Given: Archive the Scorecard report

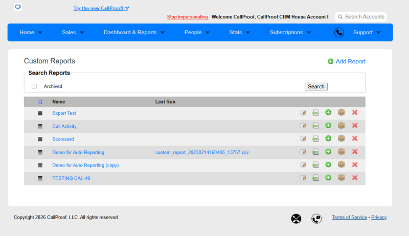Looking at the screenshot, I should pyautogui.click(x=342, y=138).
